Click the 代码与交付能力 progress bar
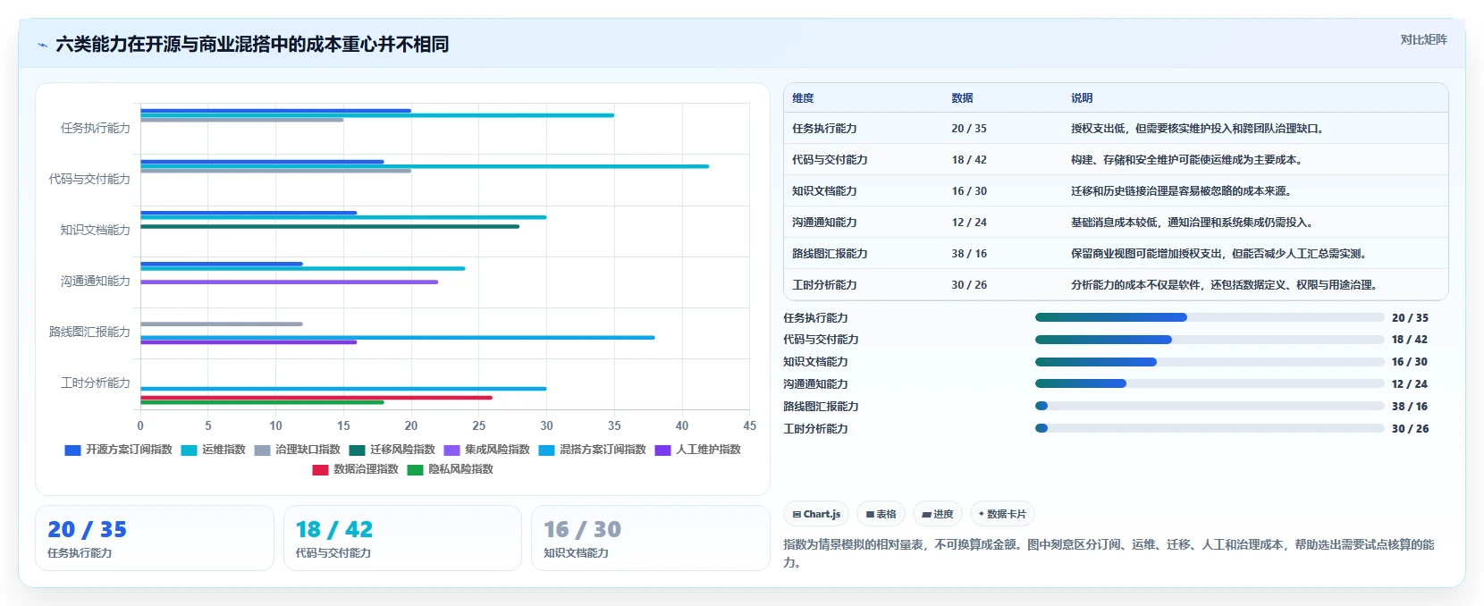 [x=1210, y=340]
